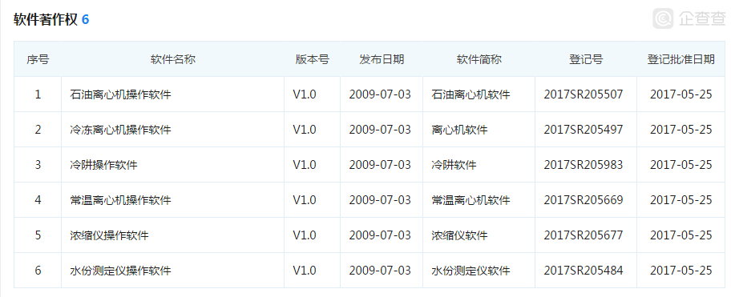This screenshot has height=297, width=731.
Task: Click approval date 2017-05-25 in 水份测定仪操作软件 row
Action: (x=681, y=271)
